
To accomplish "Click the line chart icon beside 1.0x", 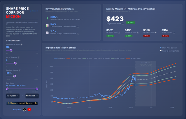I will click(x=47, y=33).
